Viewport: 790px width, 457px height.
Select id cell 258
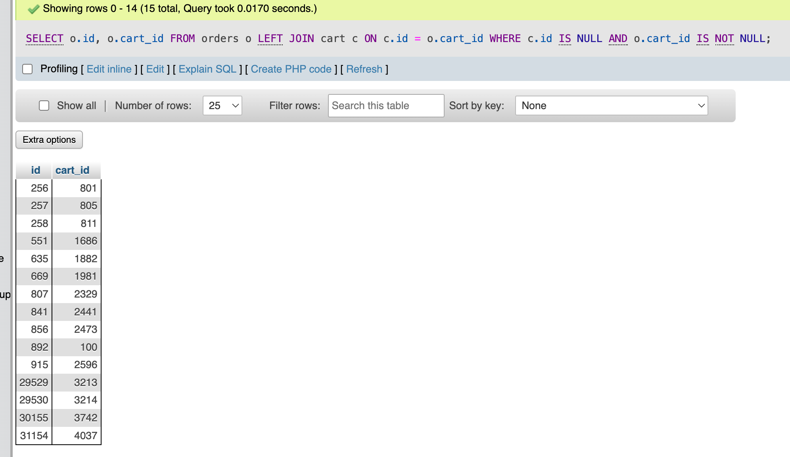(x=34, y=223)
